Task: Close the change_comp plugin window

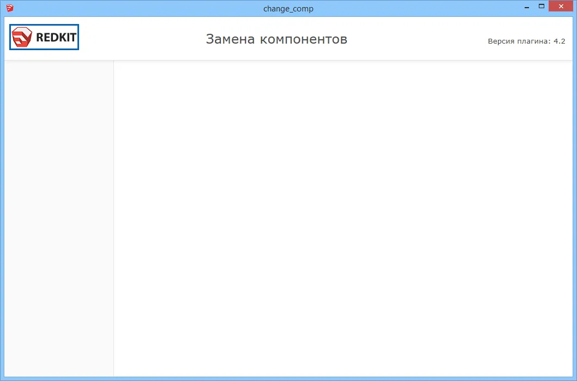Action: point(561,7)
